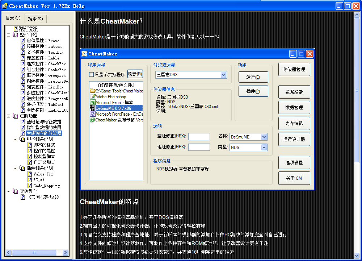Click the 数据管理 button
The image size is (362, 261).
pyautogui.click(x=294, y=108)
